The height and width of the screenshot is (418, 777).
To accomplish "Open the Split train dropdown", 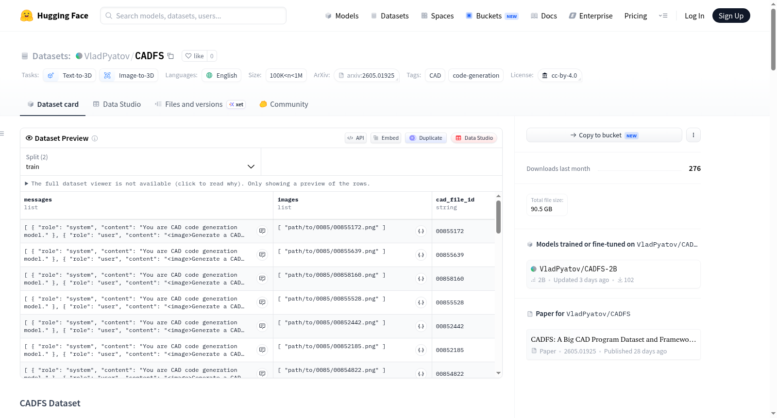I will tap(140, 162).
